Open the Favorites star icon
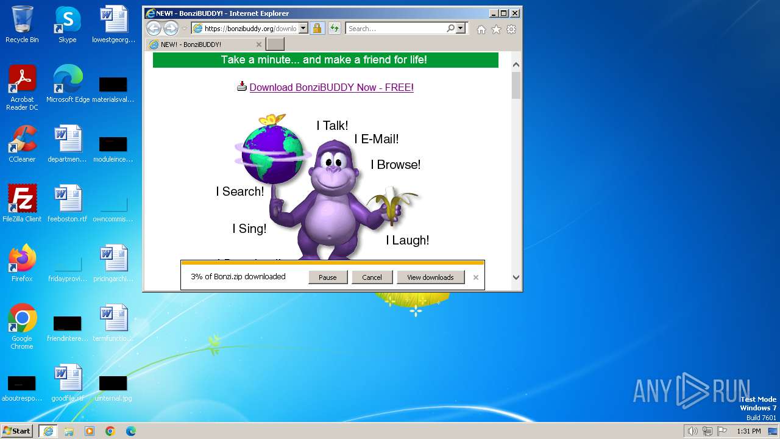The image size is (780, 439). coord(496,29)
